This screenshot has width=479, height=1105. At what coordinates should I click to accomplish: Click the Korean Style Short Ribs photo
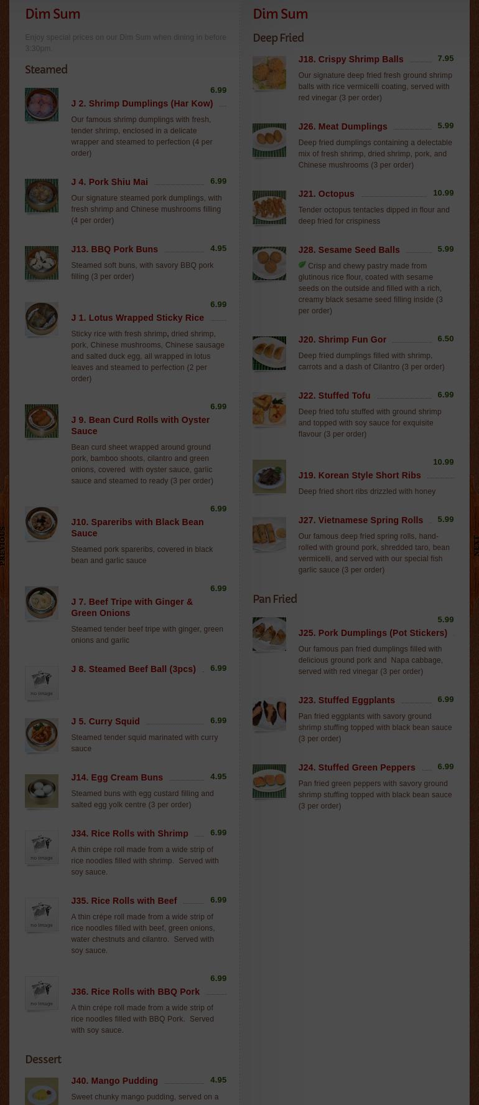click(x=269, y=477)
